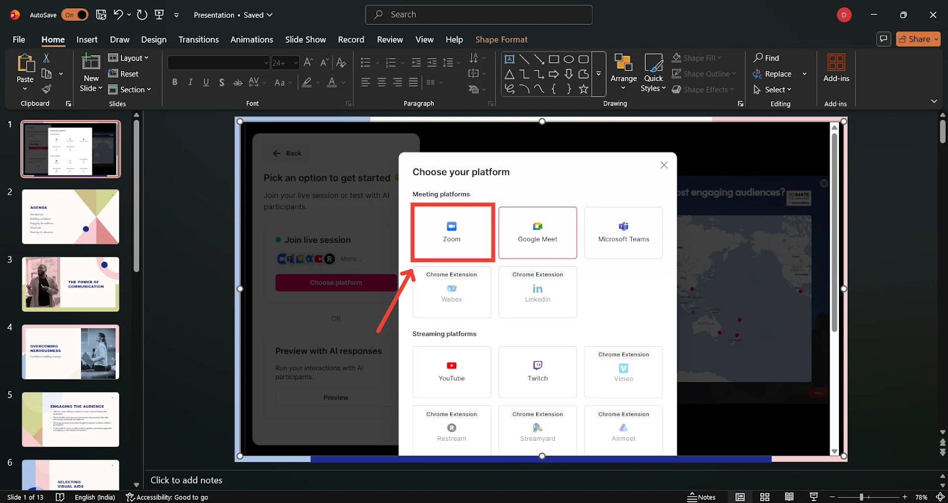Increase font size
Viewport: 948px width, 503px height.
pos(308,62)
